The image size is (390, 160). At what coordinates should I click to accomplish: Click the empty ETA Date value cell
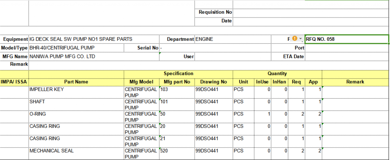[x=347, y=57]
